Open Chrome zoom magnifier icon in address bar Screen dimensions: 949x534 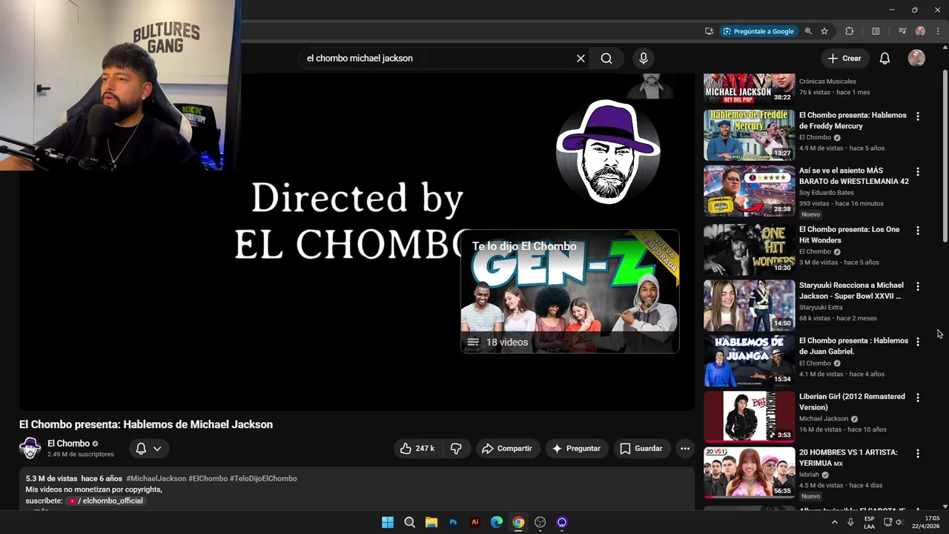808,31
